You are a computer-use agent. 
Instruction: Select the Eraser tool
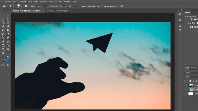coord(8,34)
